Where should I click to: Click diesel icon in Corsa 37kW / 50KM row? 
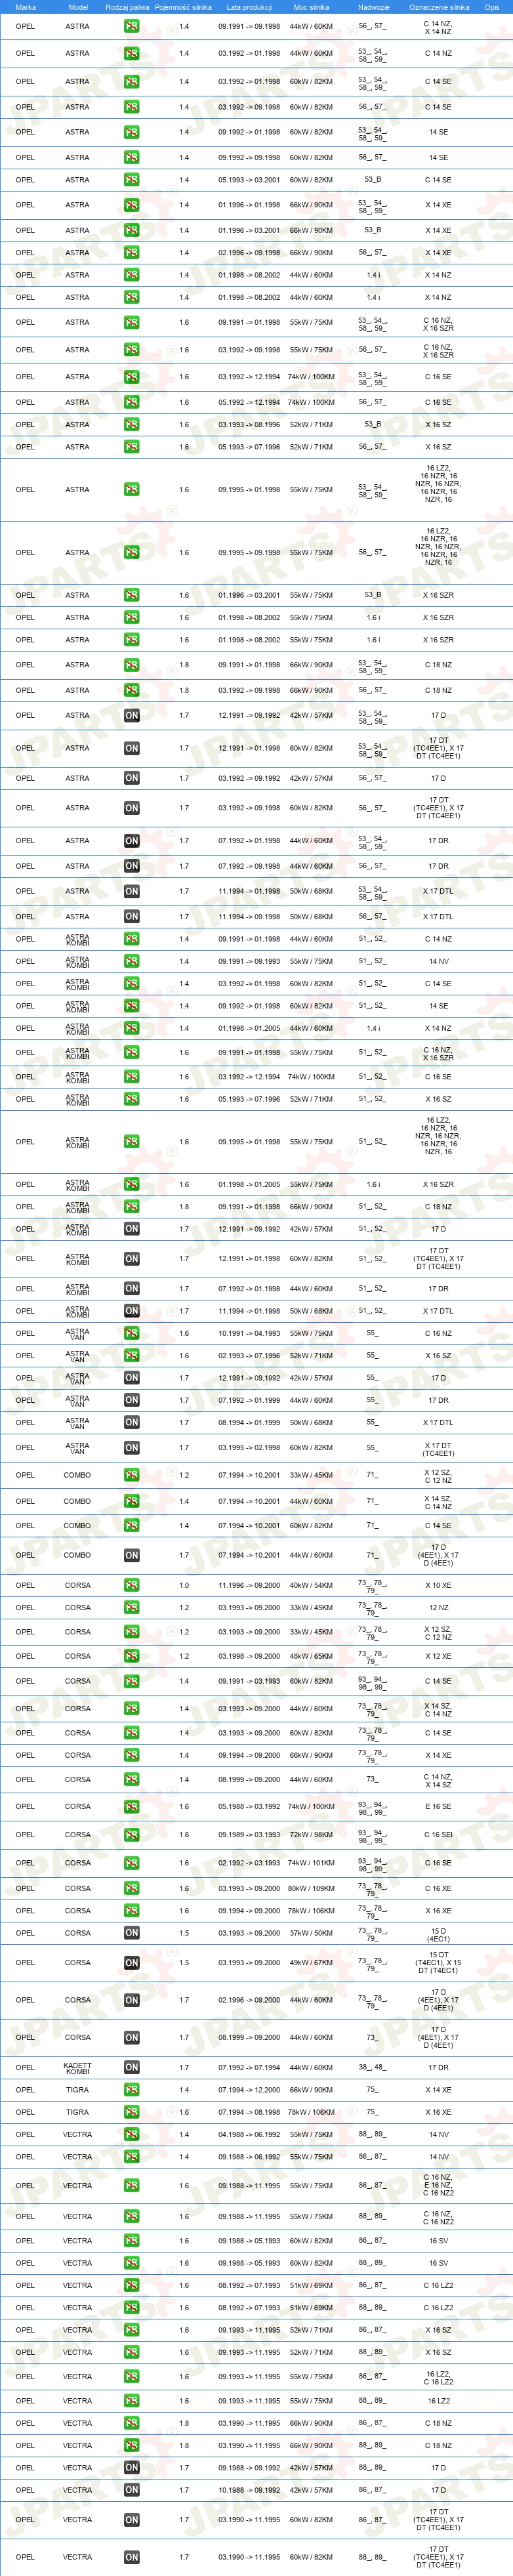131,1932
